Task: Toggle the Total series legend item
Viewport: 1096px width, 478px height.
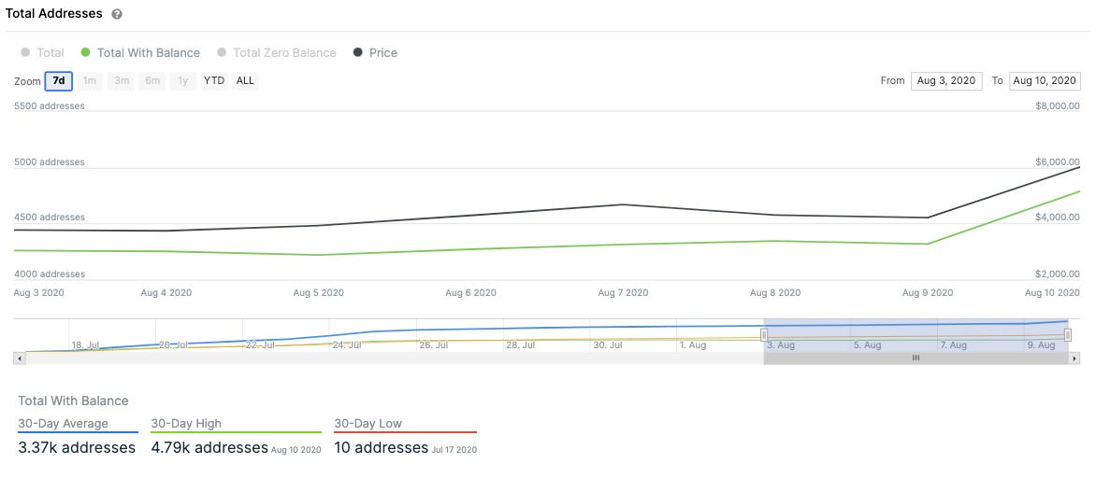Action: click(43, 53)
